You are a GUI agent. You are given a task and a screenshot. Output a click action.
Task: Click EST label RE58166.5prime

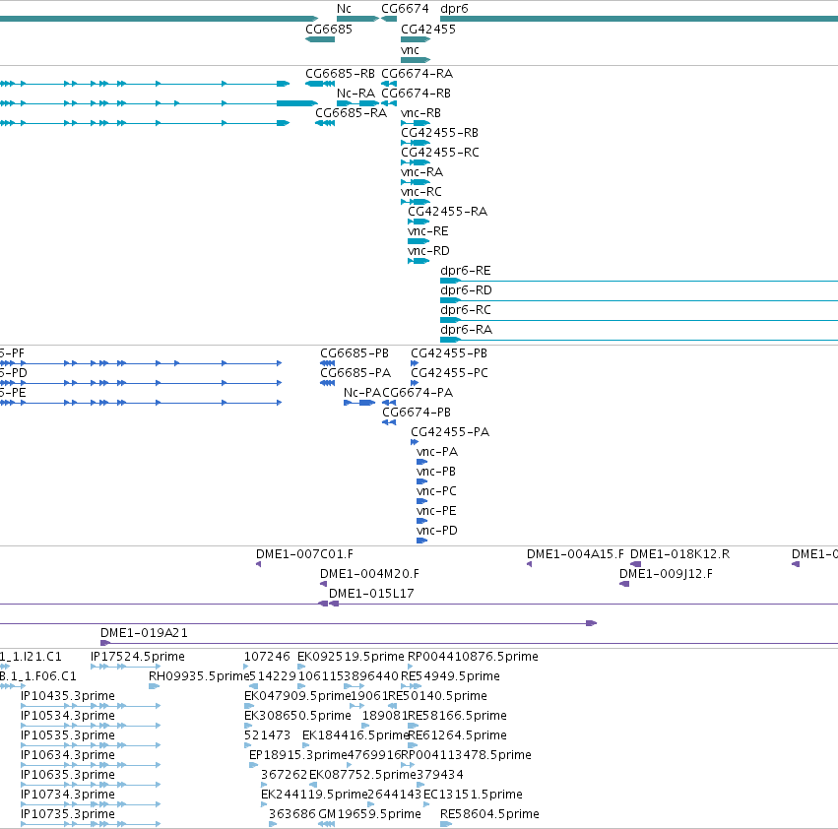coord(457,716)
